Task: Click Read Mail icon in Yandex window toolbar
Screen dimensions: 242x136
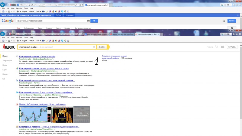Action: [14, 41]
